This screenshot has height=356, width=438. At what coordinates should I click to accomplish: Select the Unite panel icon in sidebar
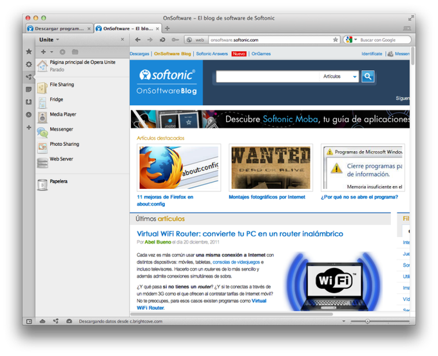click(29, 77)
